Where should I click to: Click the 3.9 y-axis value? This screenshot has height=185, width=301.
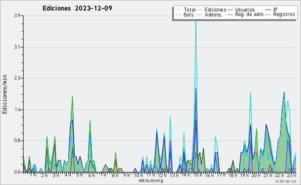click(x=17, y=15)
